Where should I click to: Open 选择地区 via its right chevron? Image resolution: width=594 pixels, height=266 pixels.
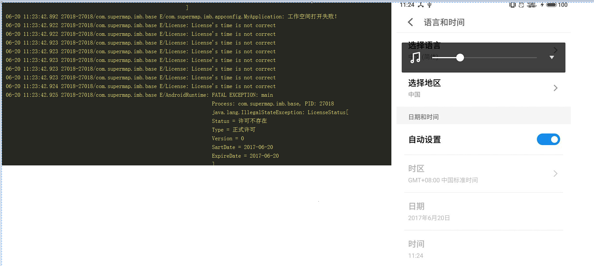click(x=555, y=88)
